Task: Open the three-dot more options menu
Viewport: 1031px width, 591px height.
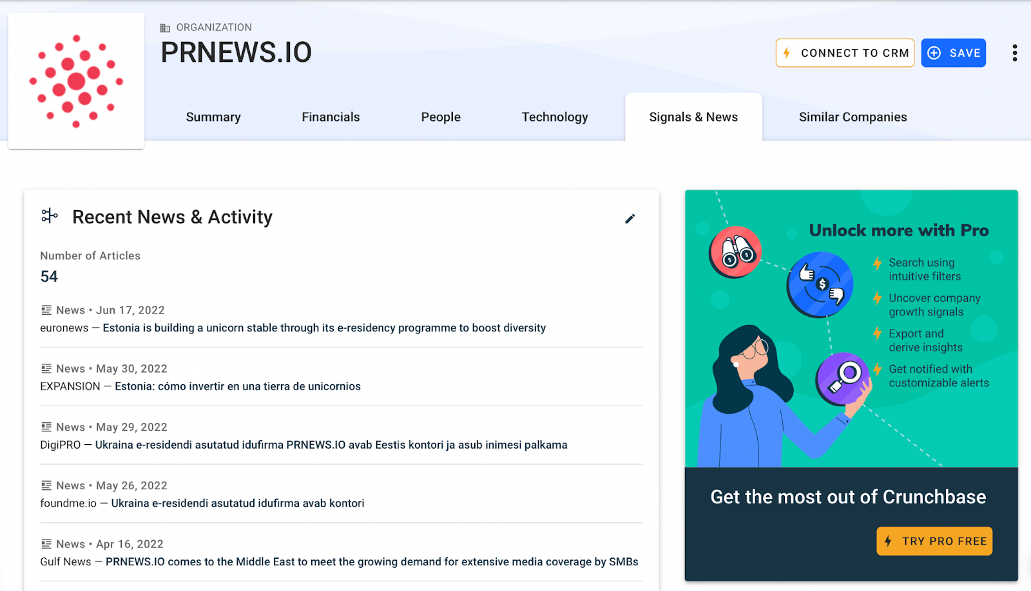Action: (x=1014, y=53)
